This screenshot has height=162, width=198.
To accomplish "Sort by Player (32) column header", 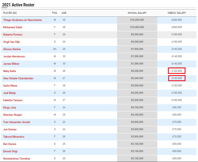I will (10, 13).
